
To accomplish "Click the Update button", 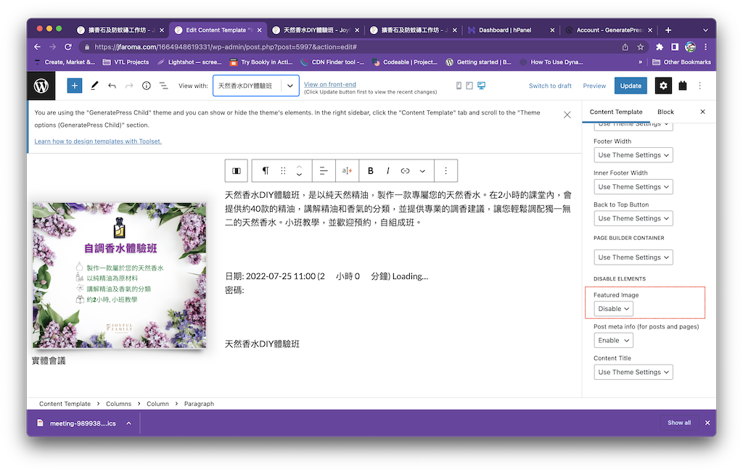I will tap(631, 86).
